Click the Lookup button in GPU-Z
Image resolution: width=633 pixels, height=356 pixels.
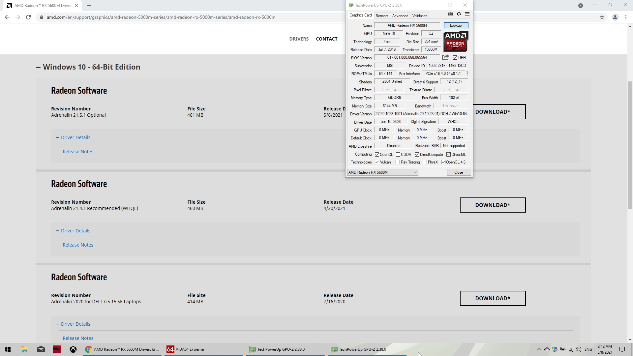(456, 25)
